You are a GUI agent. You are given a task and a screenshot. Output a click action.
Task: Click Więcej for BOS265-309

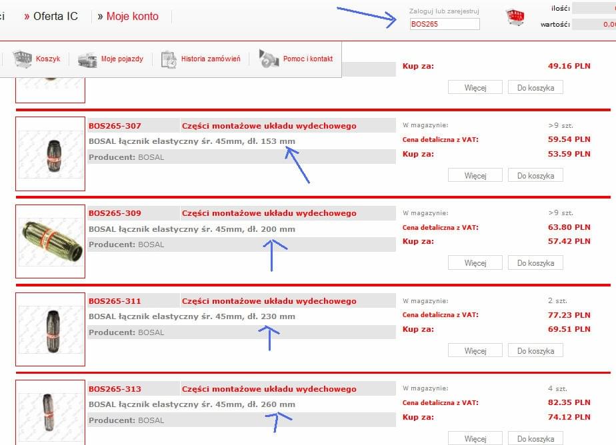tap(475, 263)
